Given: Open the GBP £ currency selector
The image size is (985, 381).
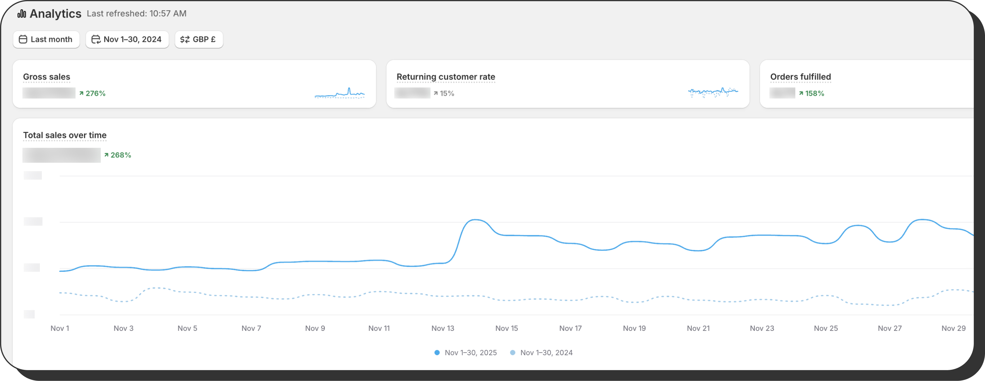Looking at the screenshot, I should pyautogui.click(x=199, y=39).
